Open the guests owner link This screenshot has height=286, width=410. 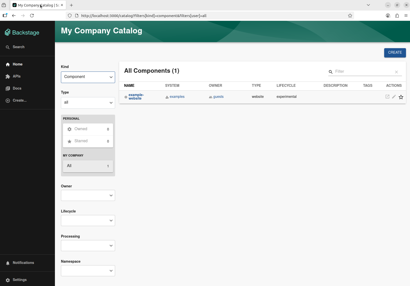coord(218,97)
